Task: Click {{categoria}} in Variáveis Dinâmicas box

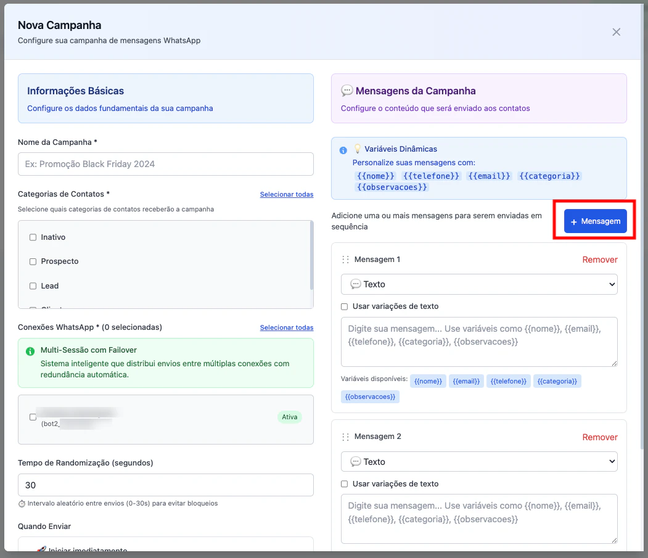Action: 549,176
